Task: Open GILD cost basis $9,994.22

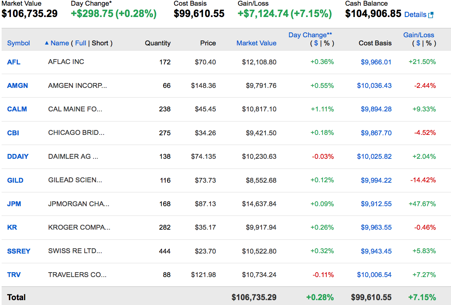Action: (376, 180)
